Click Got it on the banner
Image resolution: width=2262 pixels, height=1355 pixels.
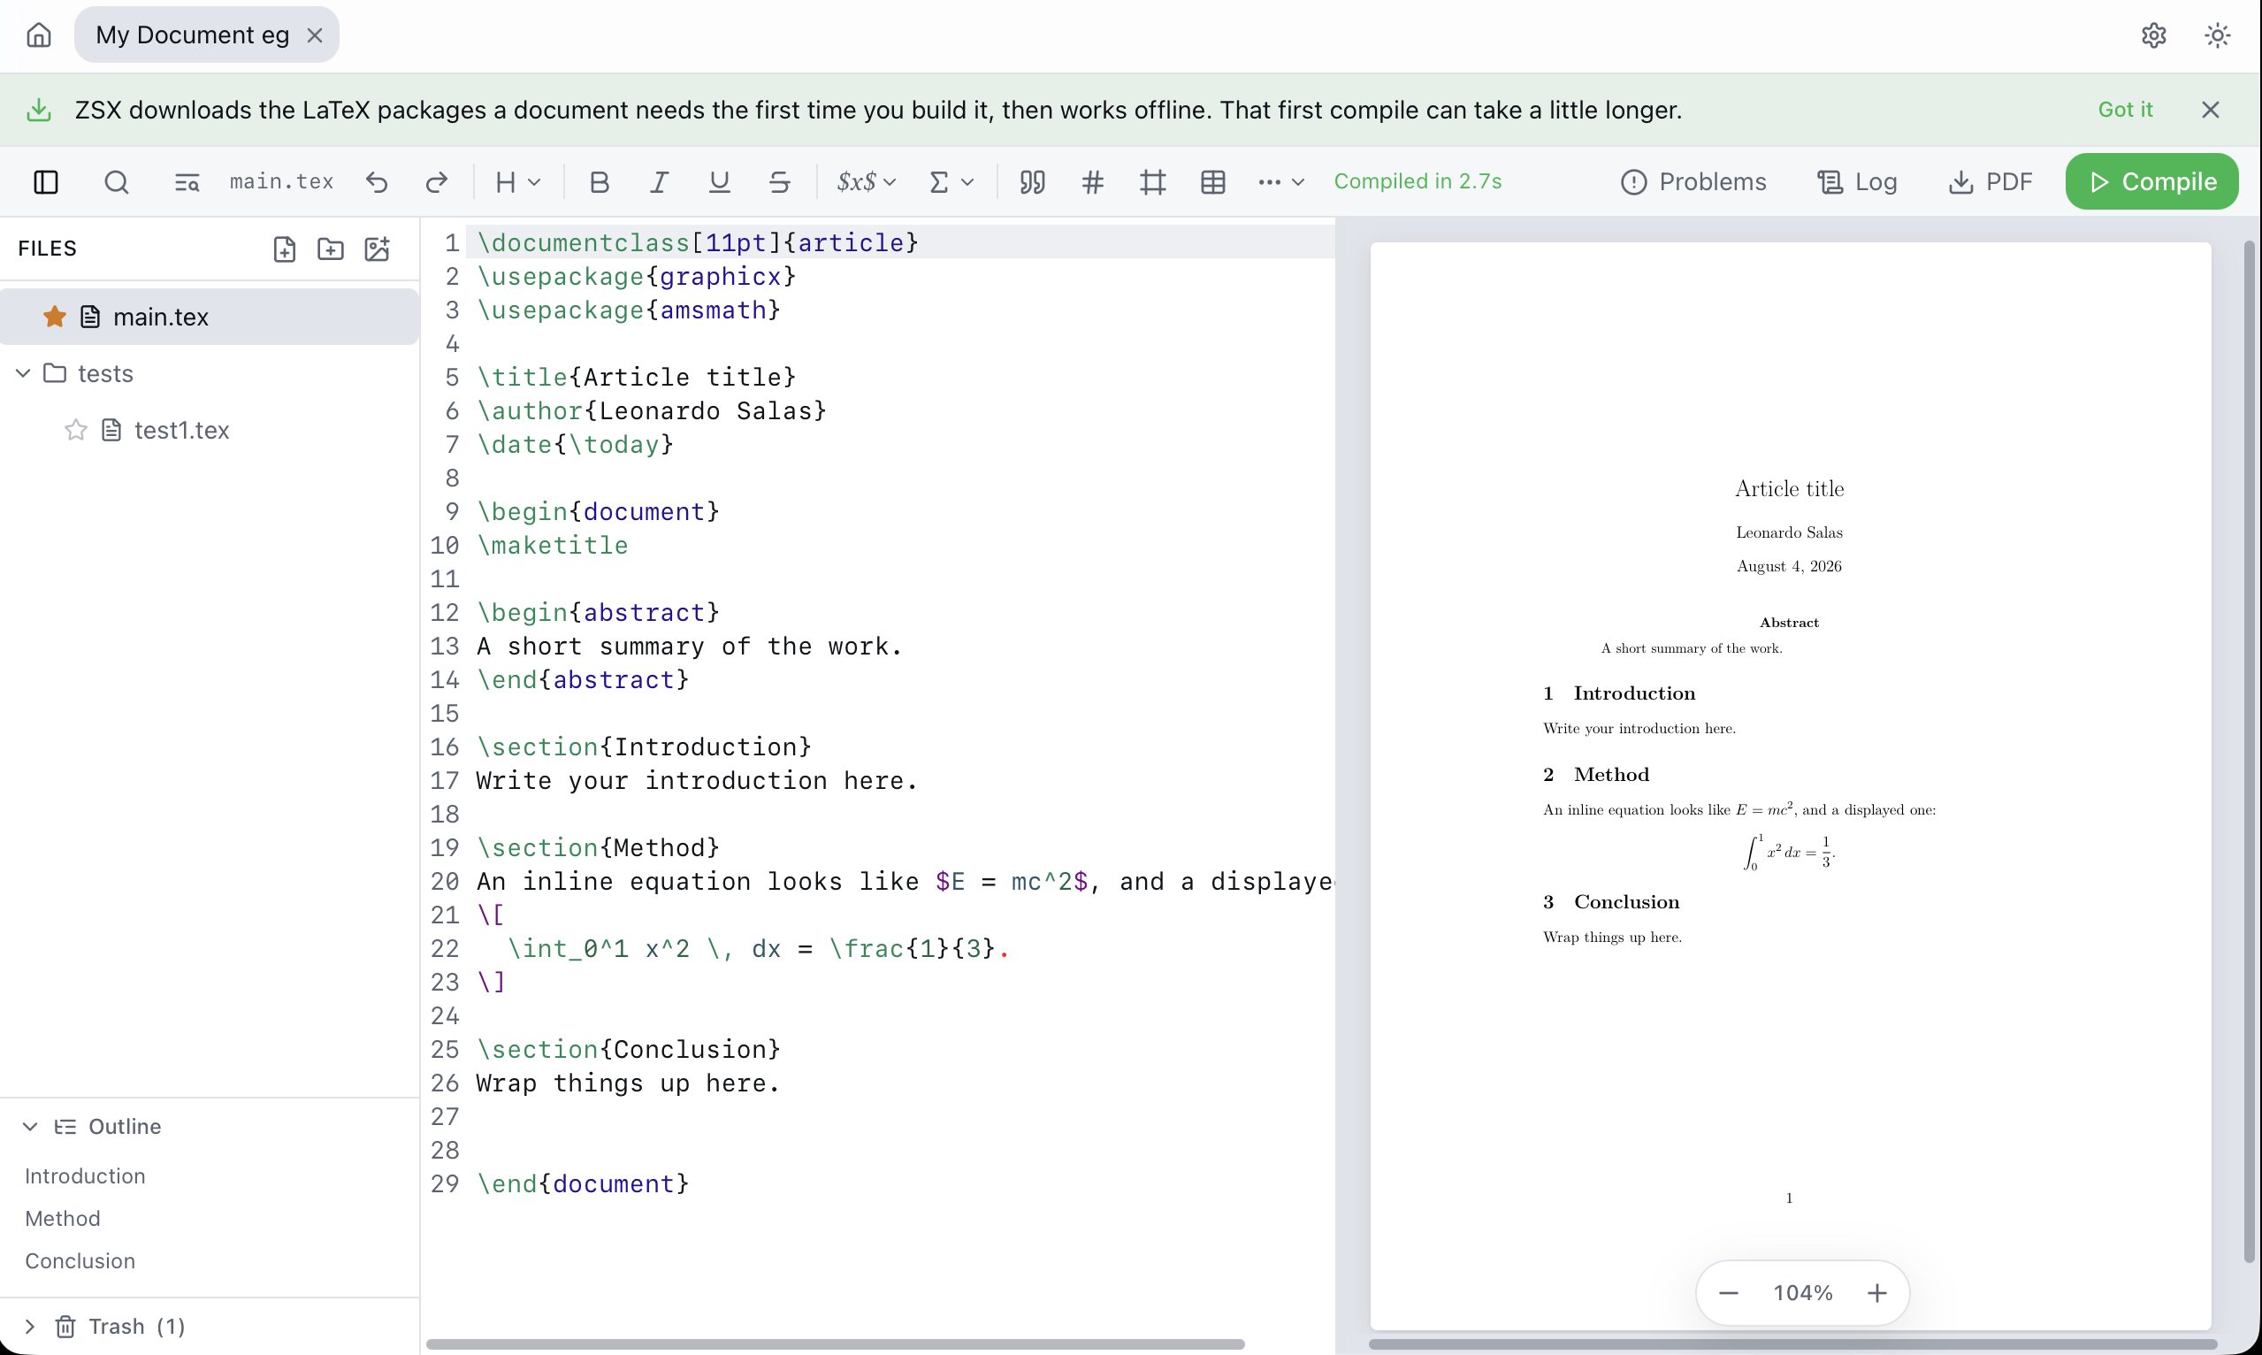(2125, 110)
